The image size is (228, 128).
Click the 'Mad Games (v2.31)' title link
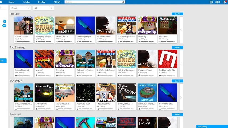tap(167, 70)
